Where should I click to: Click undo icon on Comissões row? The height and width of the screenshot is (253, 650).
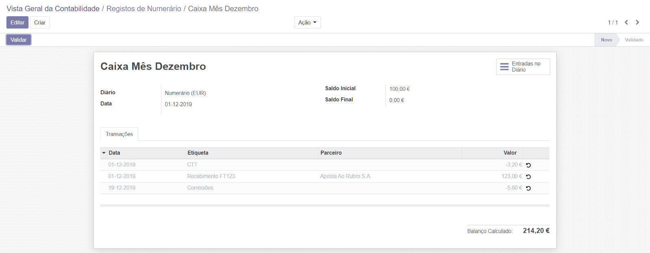(528, 188)
